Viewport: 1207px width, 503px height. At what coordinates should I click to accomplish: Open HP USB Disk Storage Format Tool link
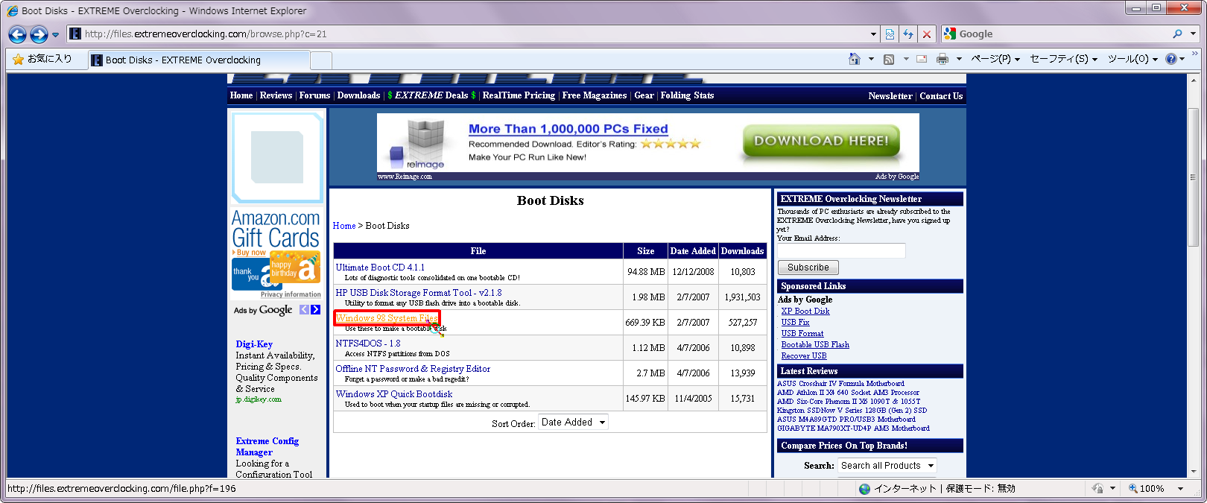pos(419,293)
